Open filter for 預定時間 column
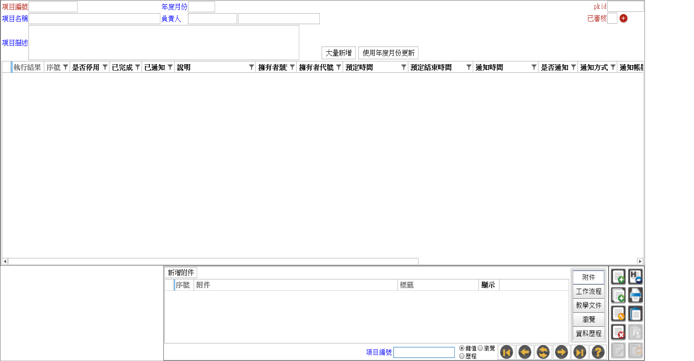 tap(404, 67)
